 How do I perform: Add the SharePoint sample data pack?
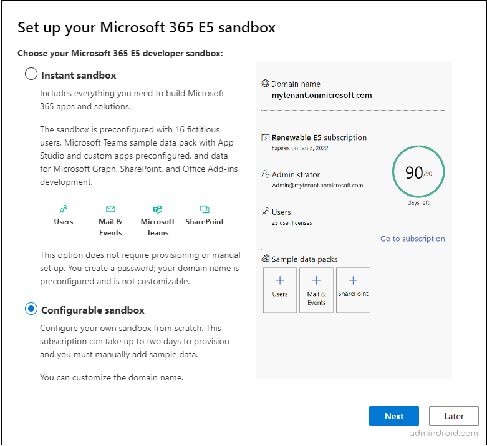point(353,290)
